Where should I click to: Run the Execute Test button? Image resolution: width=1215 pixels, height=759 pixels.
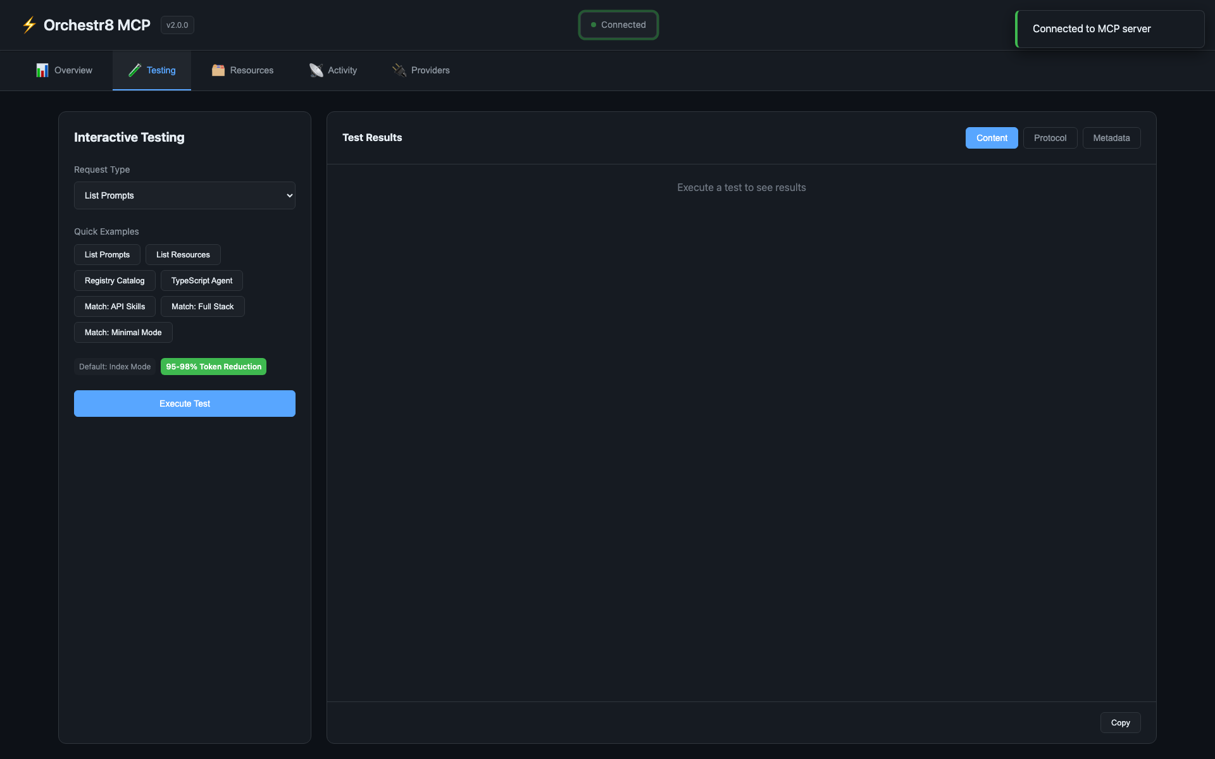[185, 404]
